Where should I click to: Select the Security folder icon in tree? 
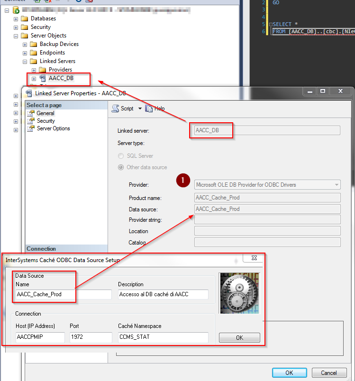tap(25, 27)
